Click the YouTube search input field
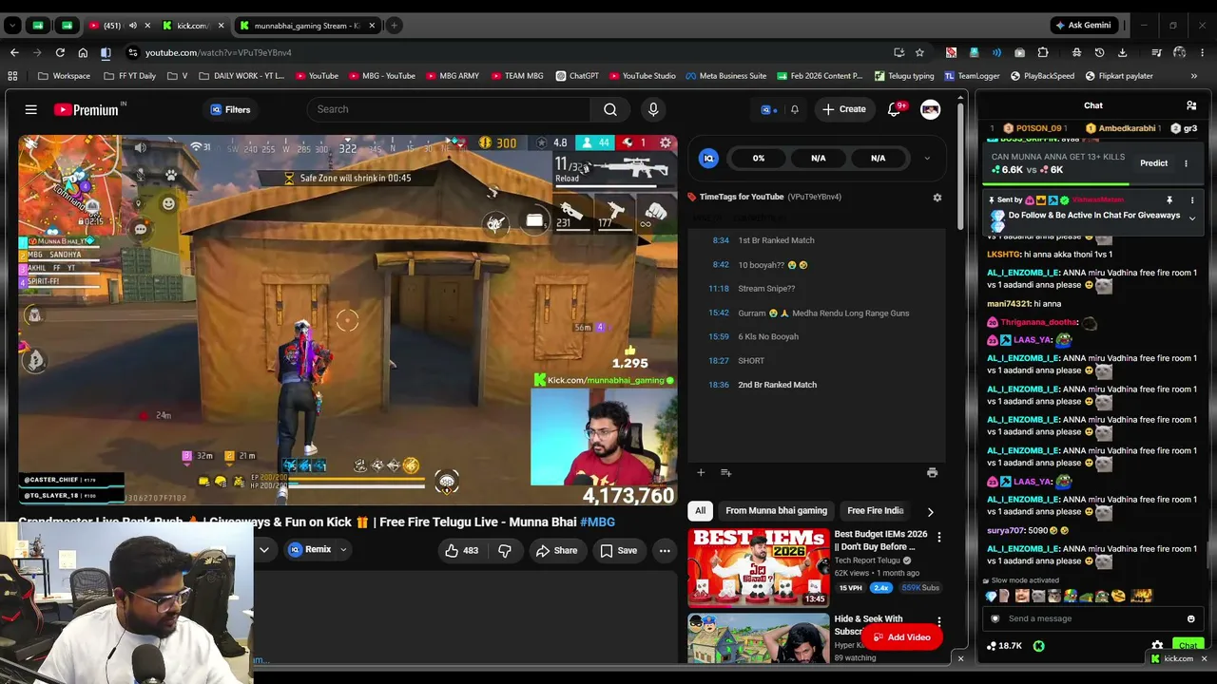Image resolution: width=1217 pixels, height=684 pixels. (x=449, y=109)
